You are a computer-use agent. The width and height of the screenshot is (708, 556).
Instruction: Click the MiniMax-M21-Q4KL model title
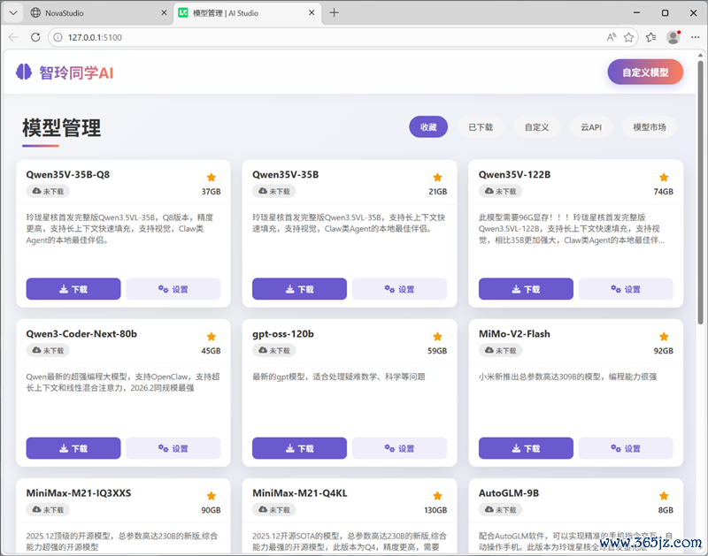pos(300,493)
